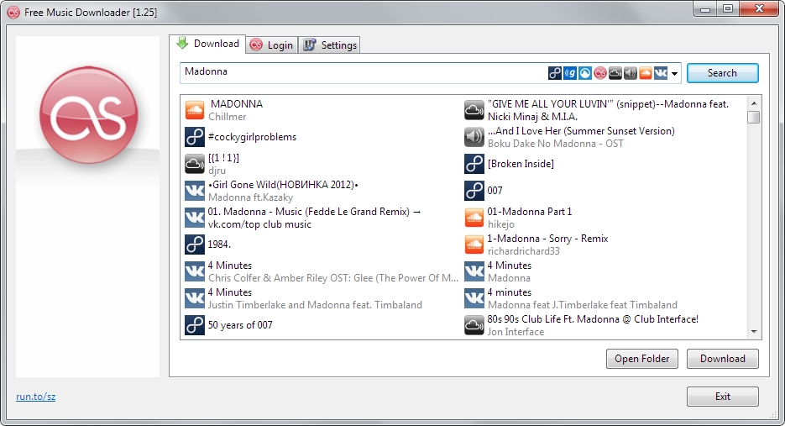The width and height of the screenshot is (785, 426).
Task: Open the run.to/sz link
Action: point(35,397)
